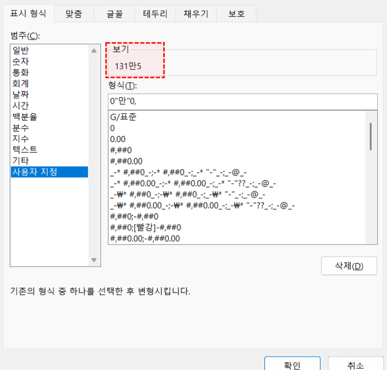Select _-₩* #,##0.00_- won format
This screenshot has width=387, height=370.
[237, 205]
